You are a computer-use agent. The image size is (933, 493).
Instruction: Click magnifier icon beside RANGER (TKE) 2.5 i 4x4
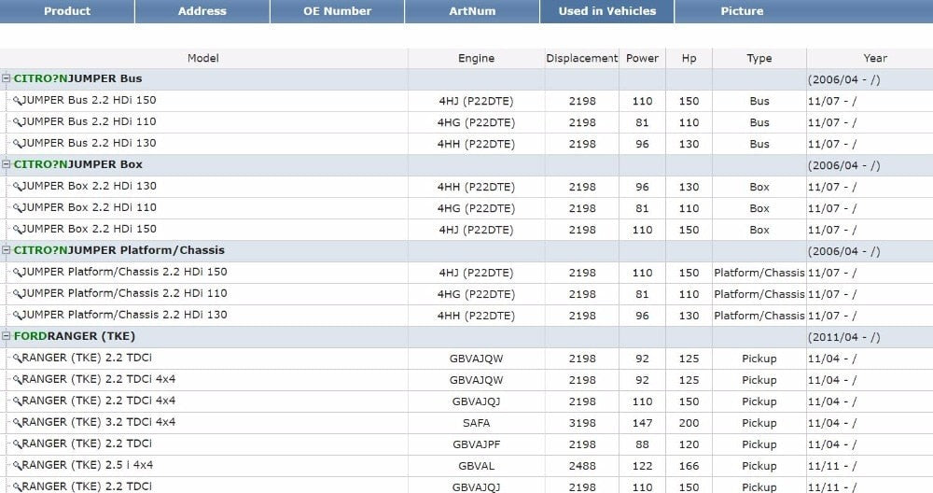(17, 466)
